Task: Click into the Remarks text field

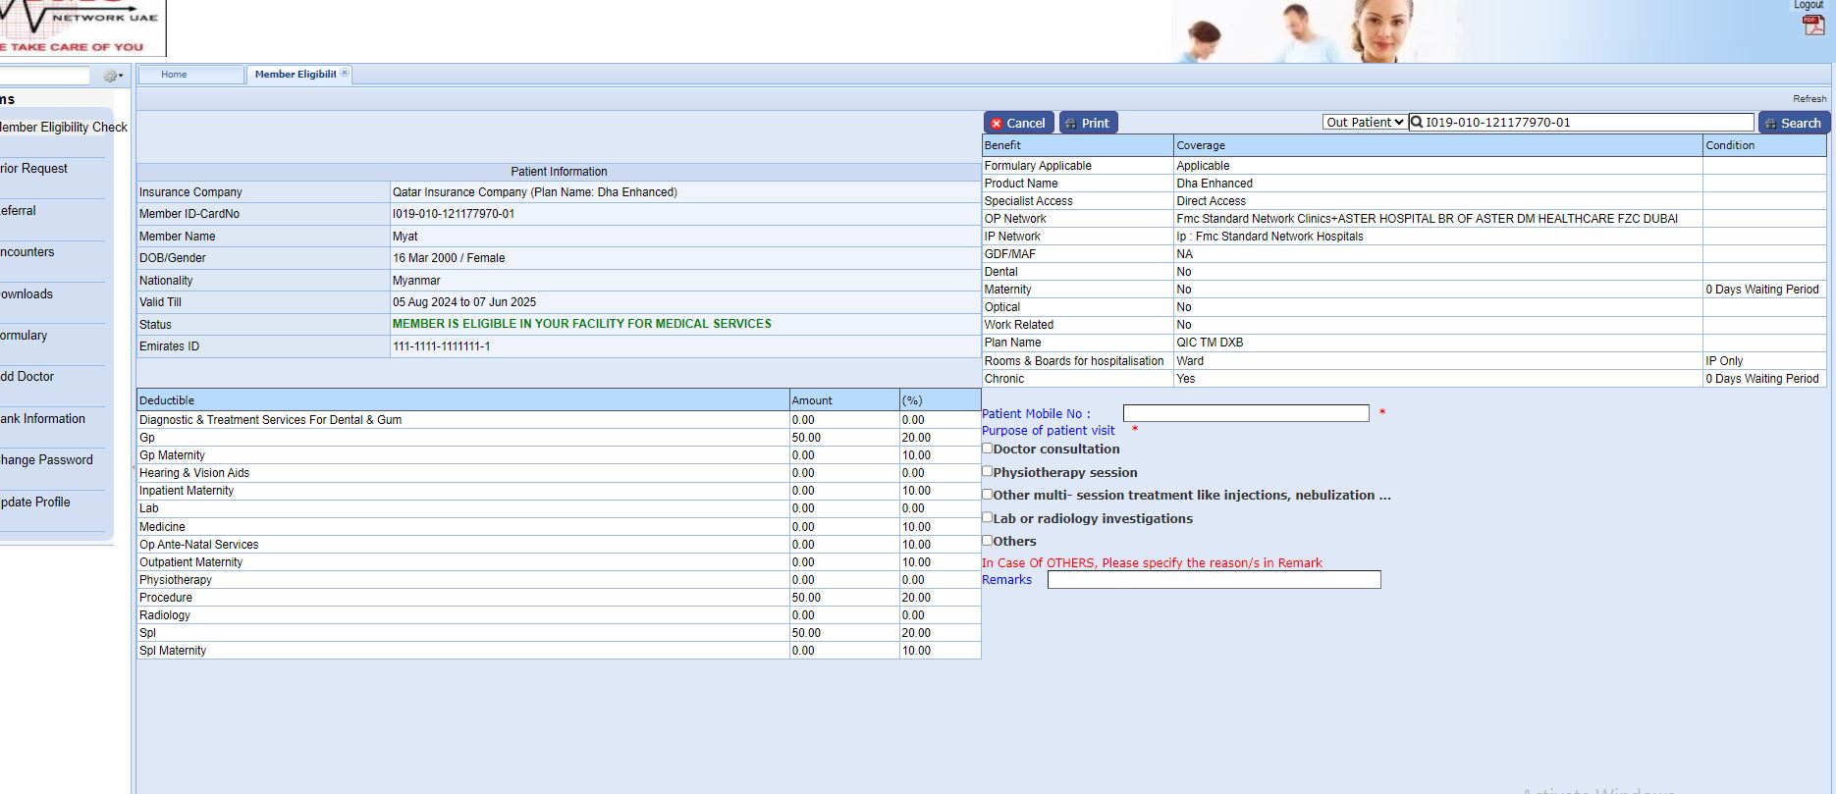Action: click(1214, 580)
